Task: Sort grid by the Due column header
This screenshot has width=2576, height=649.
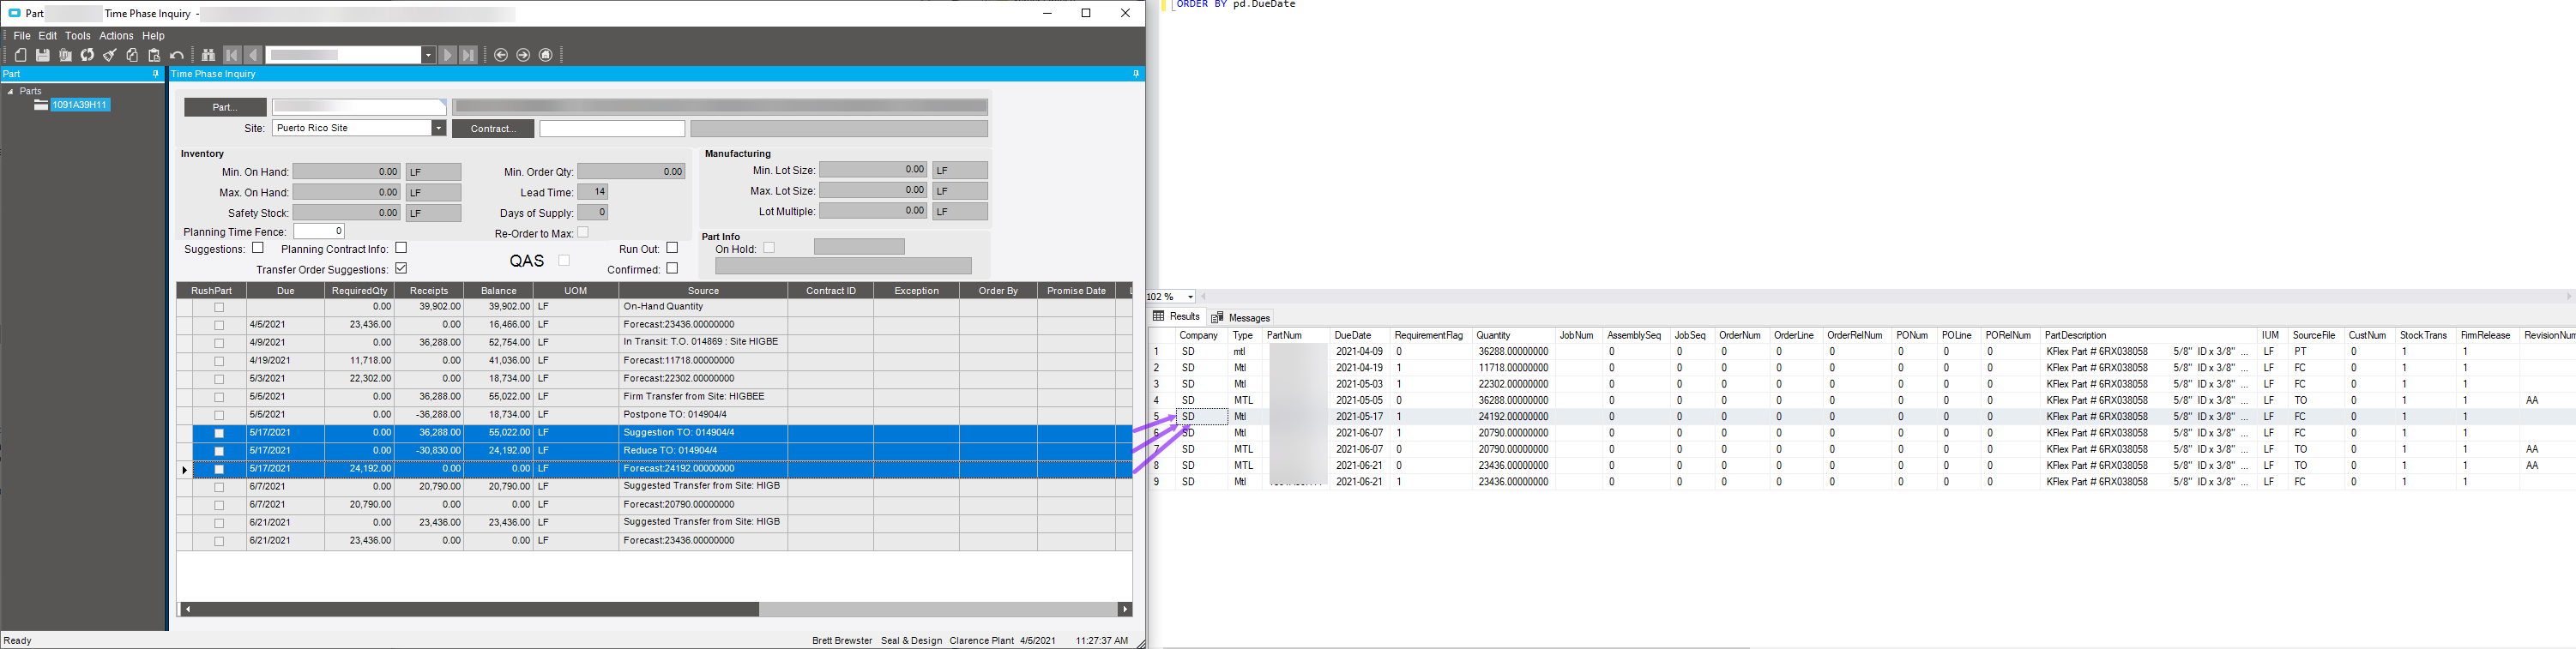Action: [286, 291]
